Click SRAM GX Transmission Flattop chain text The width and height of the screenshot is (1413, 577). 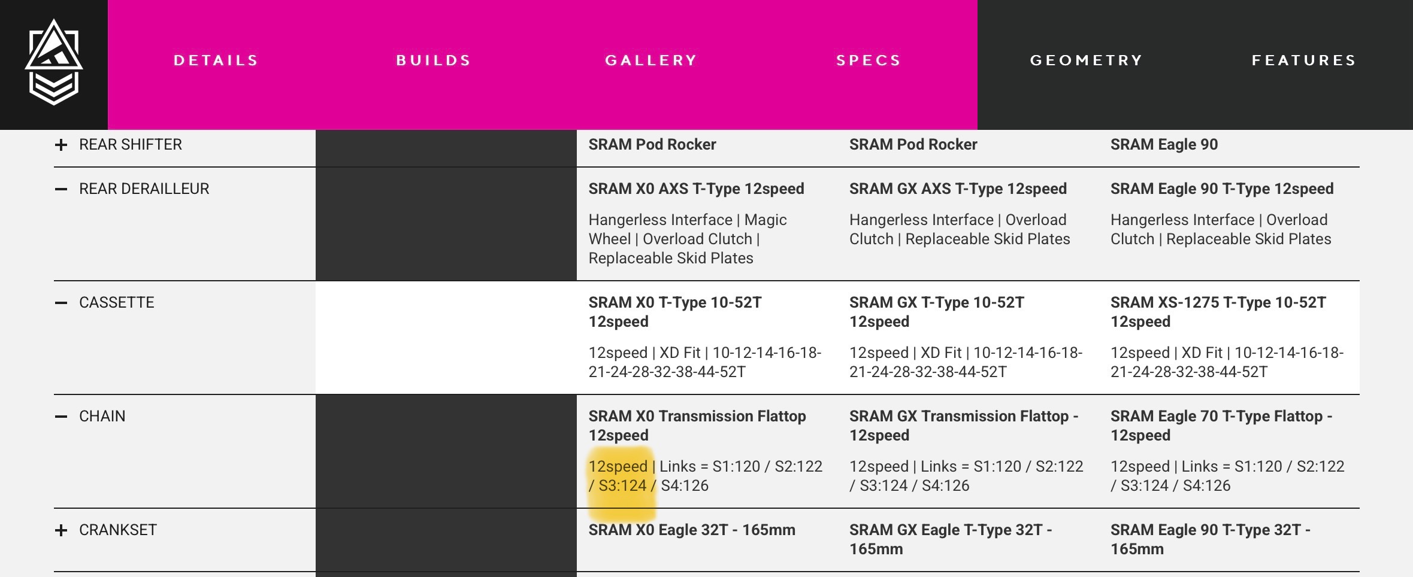tap(963, 426)
